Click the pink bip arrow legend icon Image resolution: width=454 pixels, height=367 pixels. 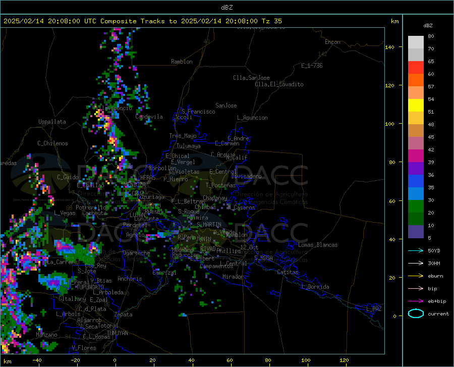pyautogui.click(x=416, y=289)
